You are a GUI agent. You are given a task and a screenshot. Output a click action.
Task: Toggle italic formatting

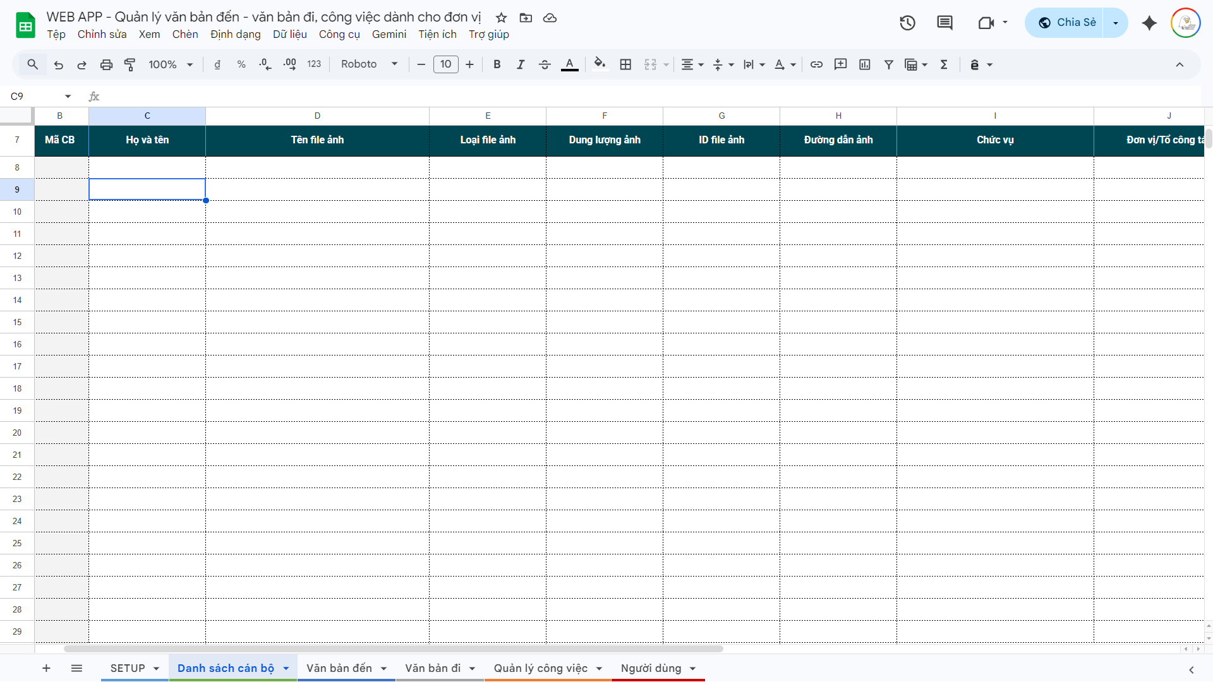tap(521, 64)
